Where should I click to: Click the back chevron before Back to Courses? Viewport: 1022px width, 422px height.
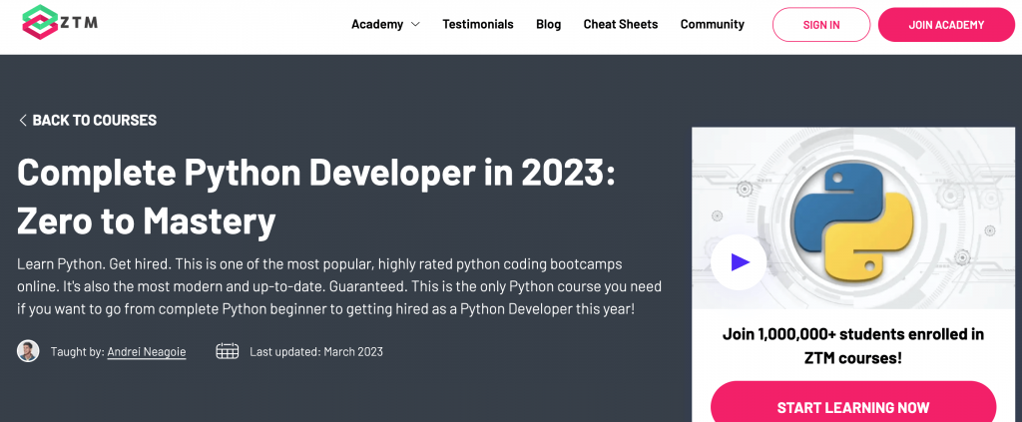(x=23, y=120)
